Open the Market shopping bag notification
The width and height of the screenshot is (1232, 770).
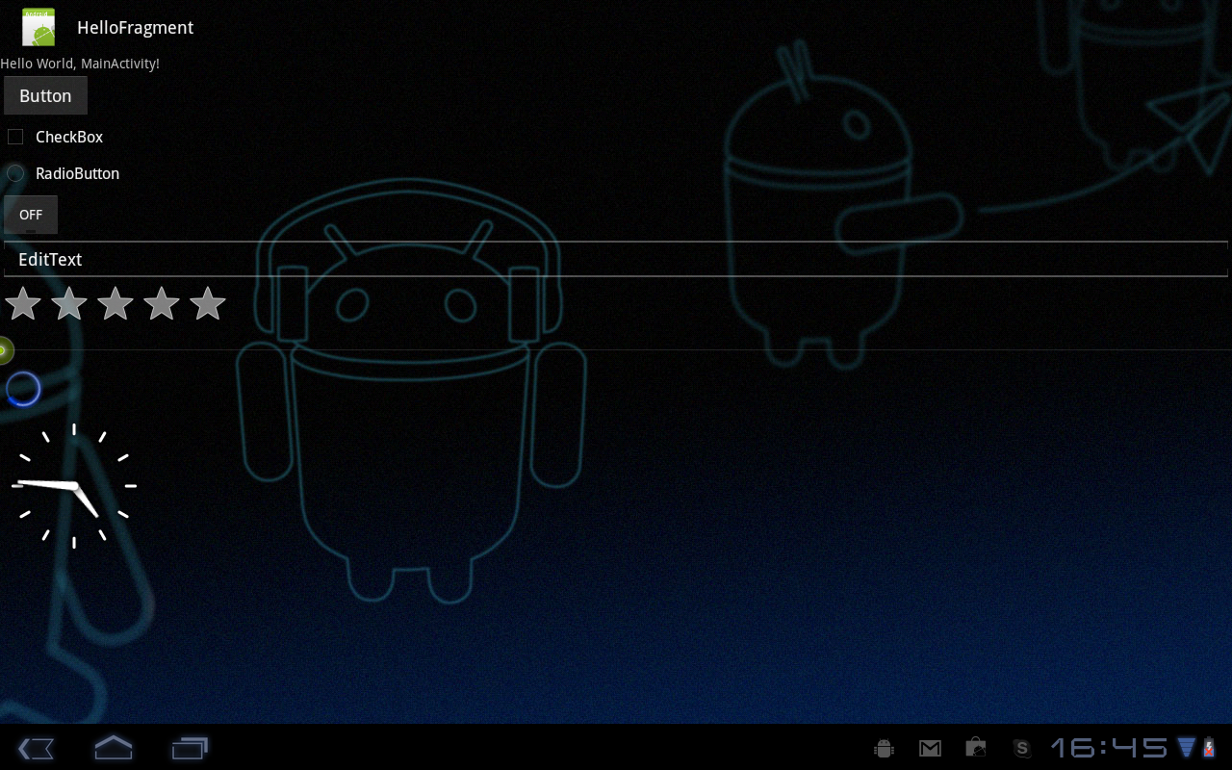coord(976,748)
